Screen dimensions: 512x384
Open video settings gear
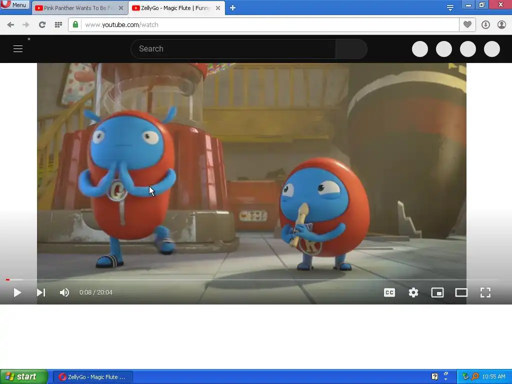(413, 292)
